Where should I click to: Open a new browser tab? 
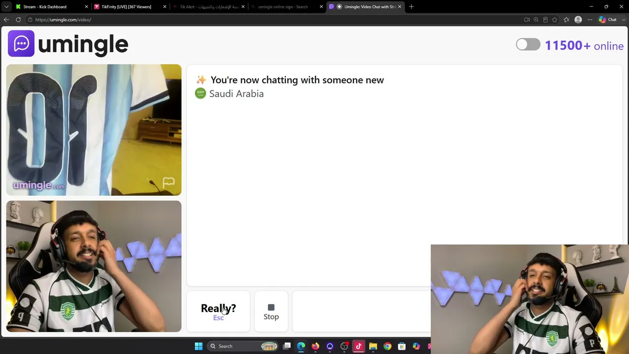coord(411,7)
